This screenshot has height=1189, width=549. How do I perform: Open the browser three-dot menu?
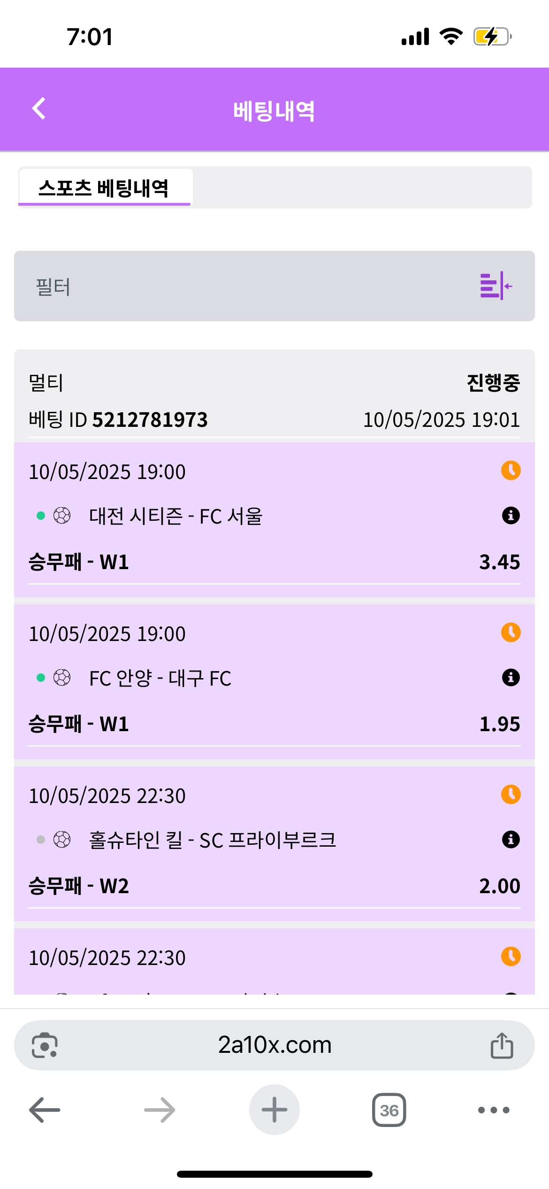(x=493, y=1110)
